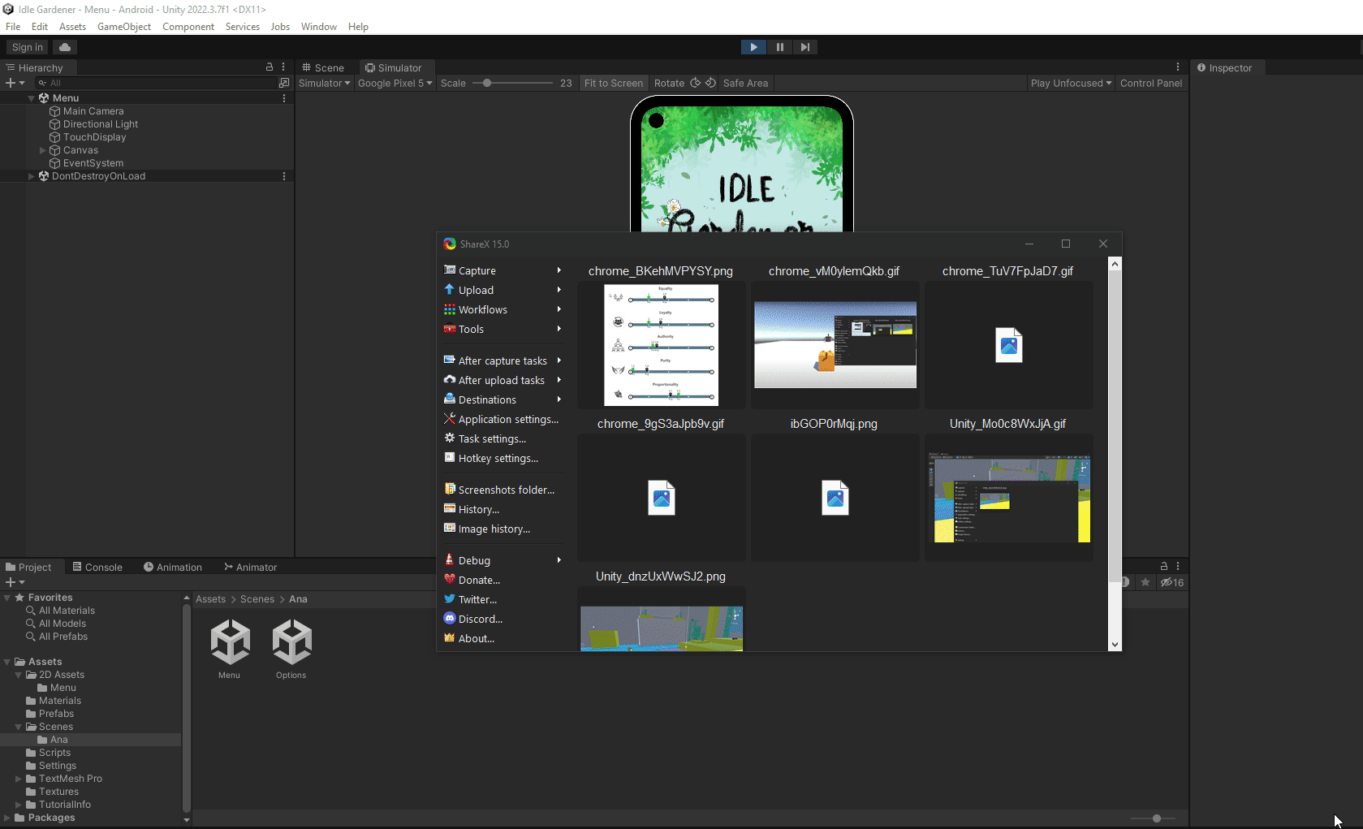Select chrome_BKehMVPYSY.png thumbnail in ShareX
The width and height of the screenshot is (1363, 829).
click(661, 344)
